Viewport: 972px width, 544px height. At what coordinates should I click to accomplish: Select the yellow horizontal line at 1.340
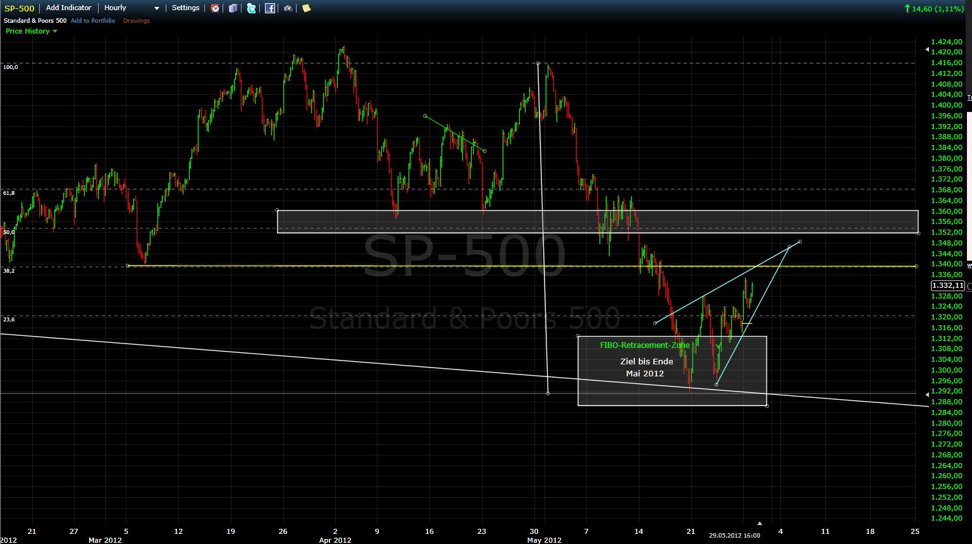pyautogui.click(x=443, y=266)
